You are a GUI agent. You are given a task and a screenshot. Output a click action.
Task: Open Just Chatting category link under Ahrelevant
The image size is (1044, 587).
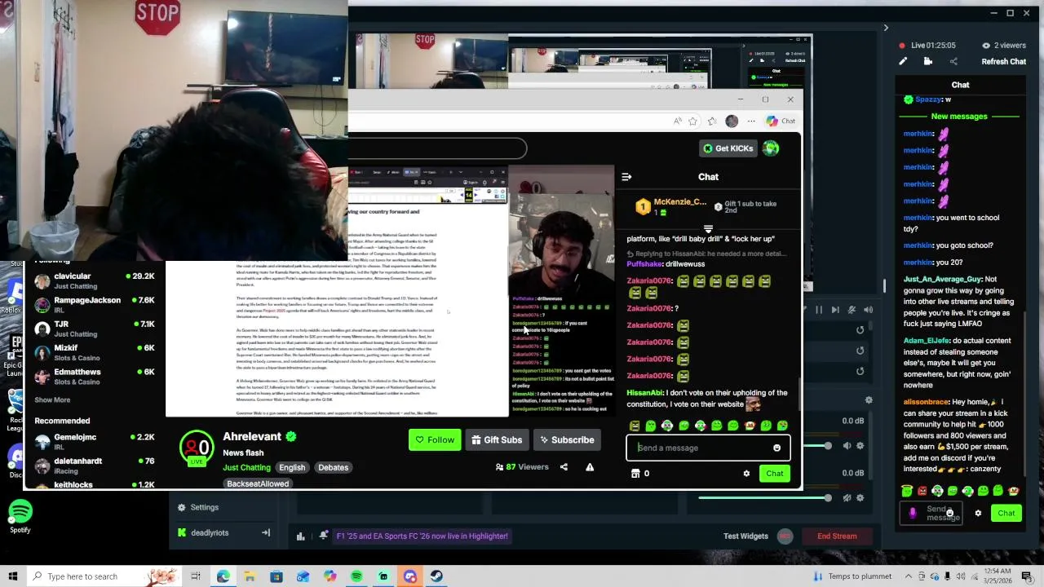246,468
